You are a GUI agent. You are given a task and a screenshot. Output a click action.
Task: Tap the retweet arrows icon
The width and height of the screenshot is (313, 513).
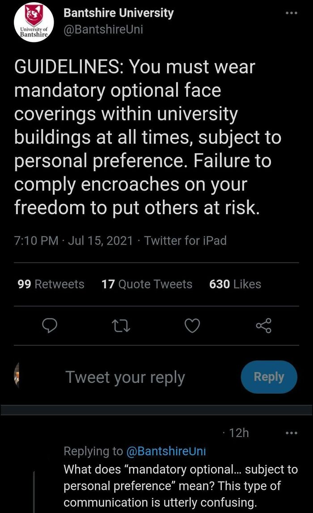coord(121,326)
